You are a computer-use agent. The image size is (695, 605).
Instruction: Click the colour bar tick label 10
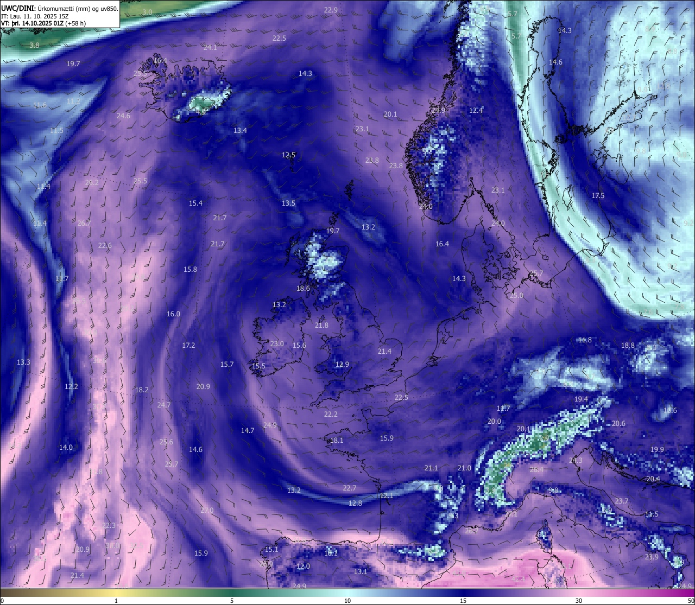347,601
